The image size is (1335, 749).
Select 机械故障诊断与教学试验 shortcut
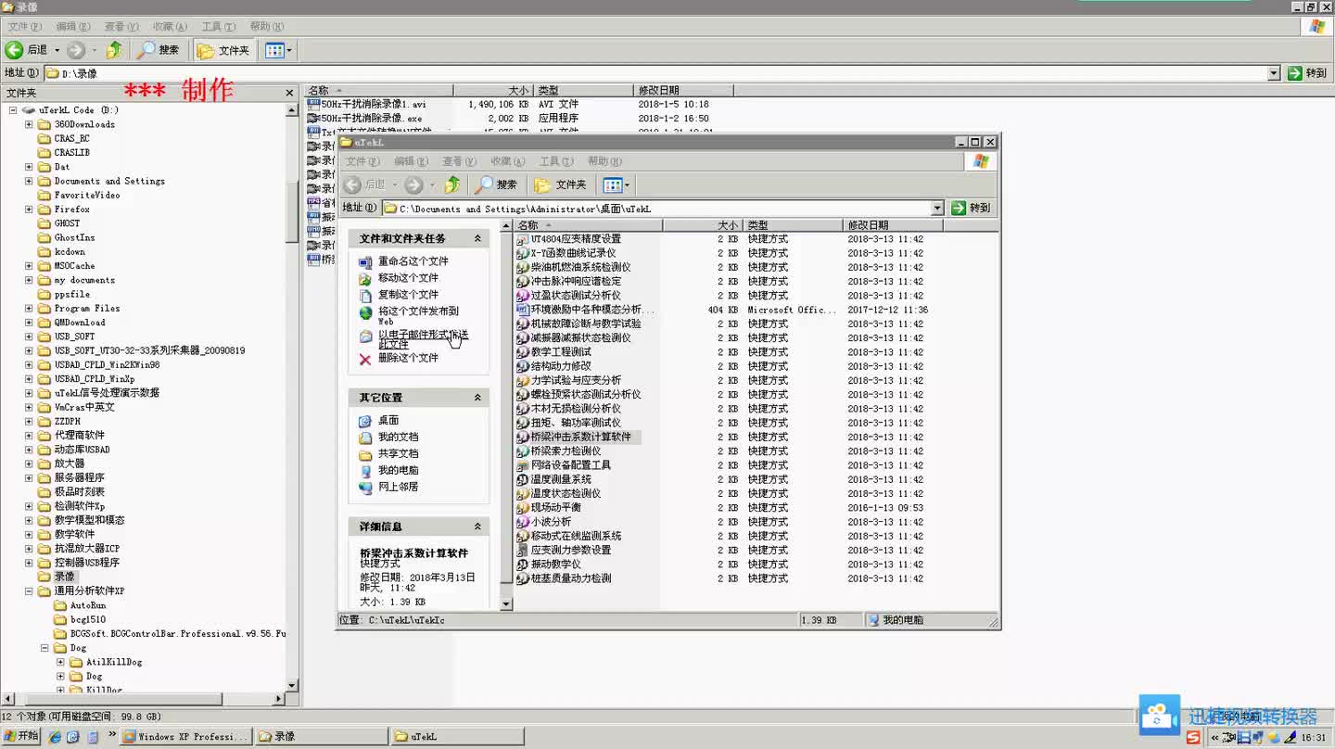[x=578, y=324]
